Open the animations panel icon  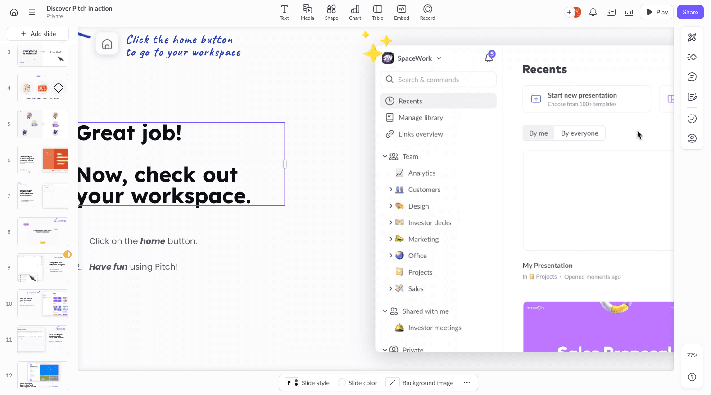[x=692, y=57]
